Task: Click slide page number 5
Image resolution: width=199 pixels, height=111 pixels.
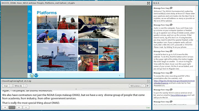Action: [119, 76]
